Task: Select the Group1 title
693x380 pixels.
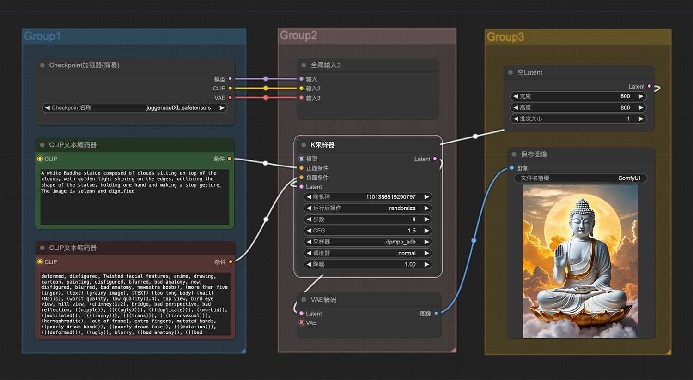Action: pyautogui.click(x=43, y=36)
